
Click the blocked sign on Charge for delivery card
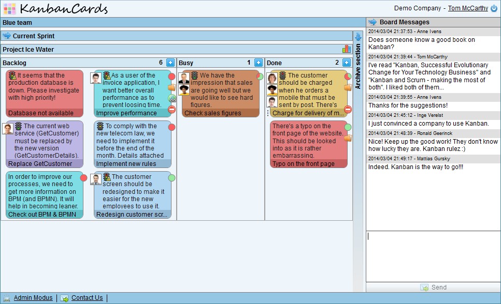348,109
